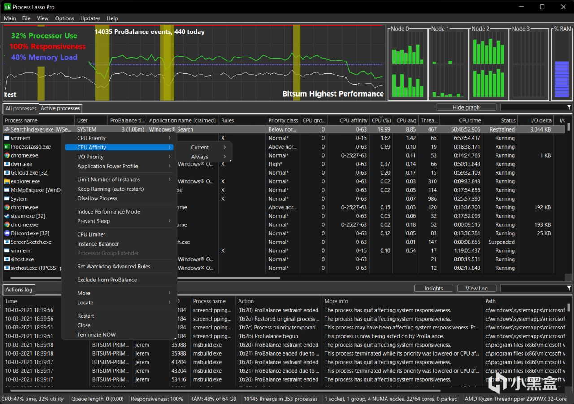Toggle Exclude from ProBalance
This screenshot has width=574, height=404.
tap(119, 280)
